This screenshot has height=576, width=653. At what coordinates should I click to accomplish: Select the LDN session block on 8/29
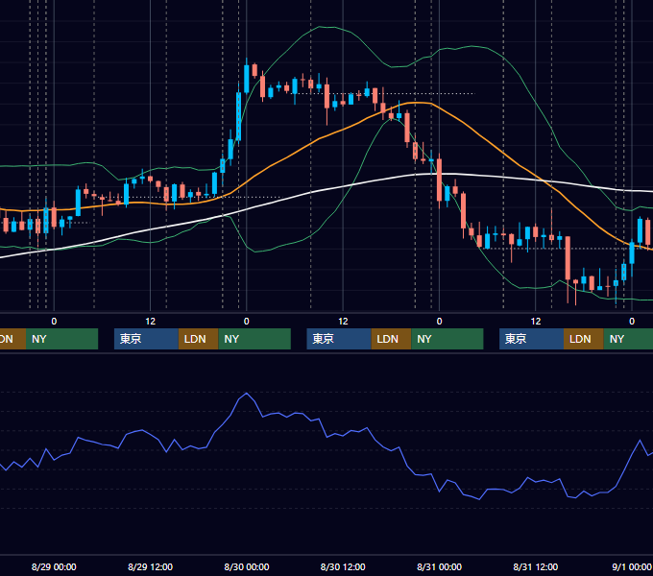(x=198, y=339)
